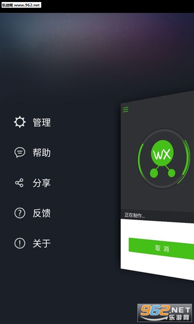Click the gear icon beside 管理
The image size is (194, 324).
click(x=20, y=122)
